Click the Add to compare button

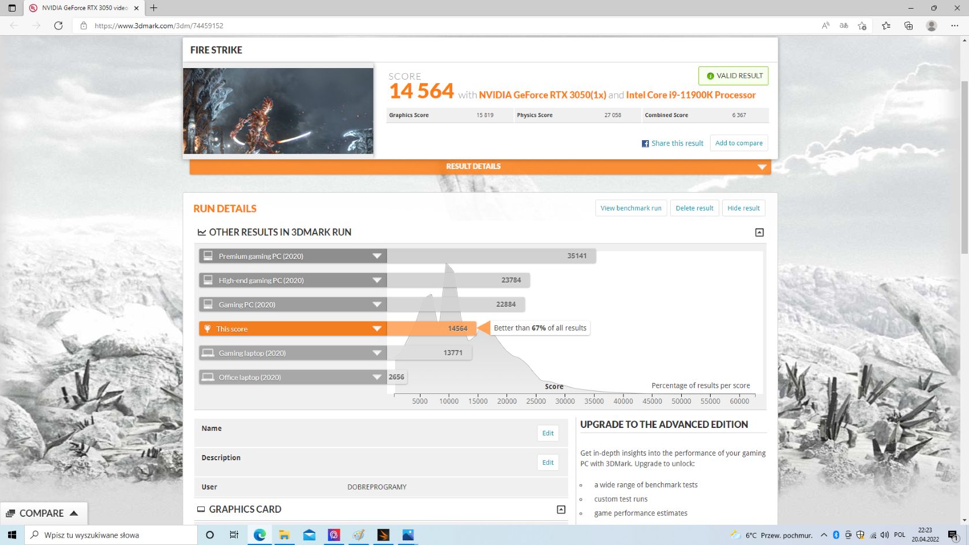tap(738, 143)
